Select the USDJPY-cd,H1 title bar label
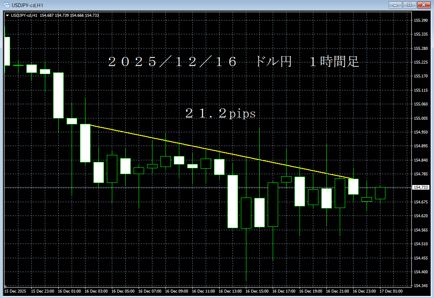434x298 pixels. pyautogui.click(x=27, y=5)
